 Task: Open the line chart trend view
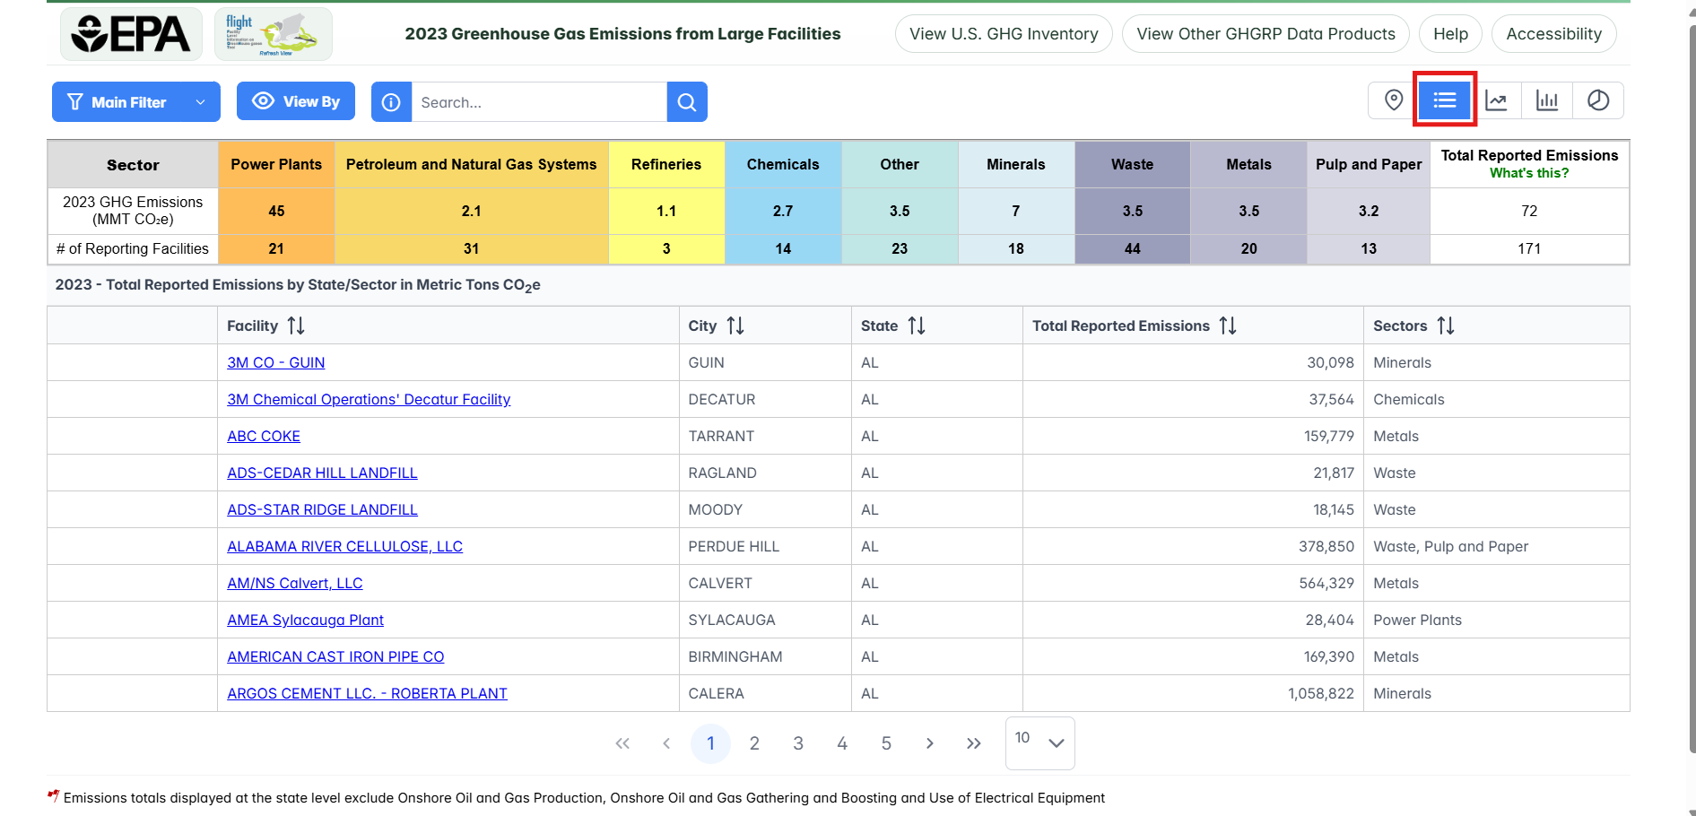(x=1496, y=100)
